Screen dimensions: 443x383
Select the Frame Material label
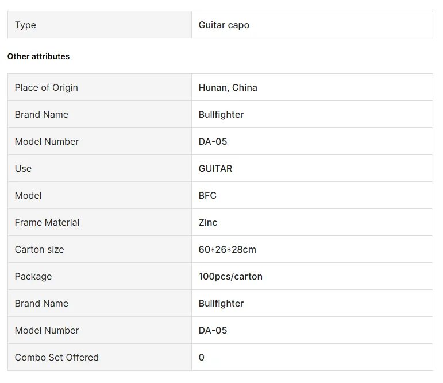click(47, 223)
